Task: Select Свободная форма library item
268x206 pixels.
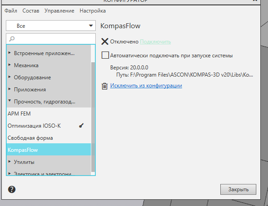Action: (x=49, y=138)
